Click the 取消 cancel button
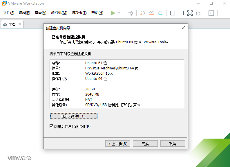This screenshot has height=167, width=230. click(173, 143)
